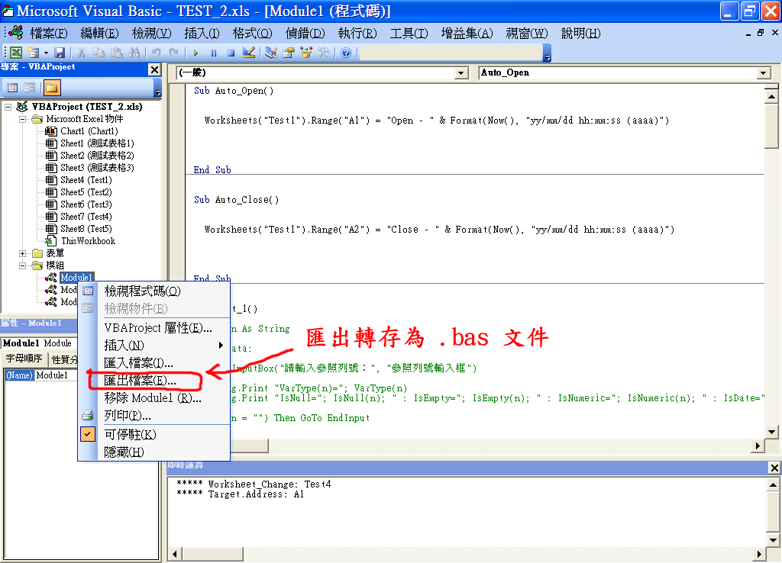
Task: Open the 增益集(A) menu
Action: coord(467,34)
